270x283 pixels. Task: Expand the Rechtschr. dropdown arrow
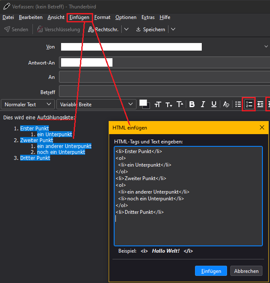point(126,30)
